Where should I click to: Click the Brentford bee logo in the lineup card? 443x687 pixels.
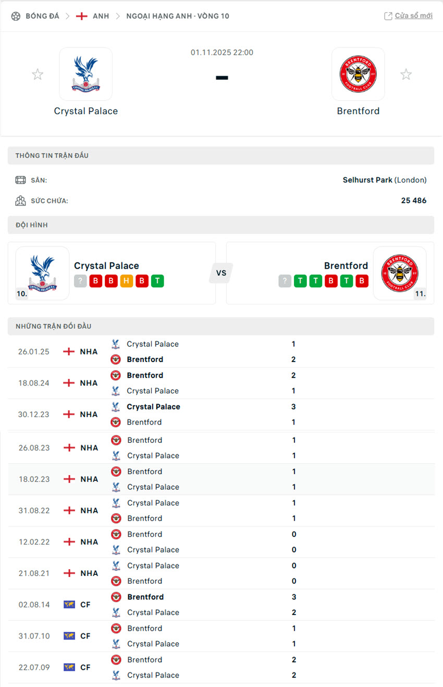click(x=400, y=273)
